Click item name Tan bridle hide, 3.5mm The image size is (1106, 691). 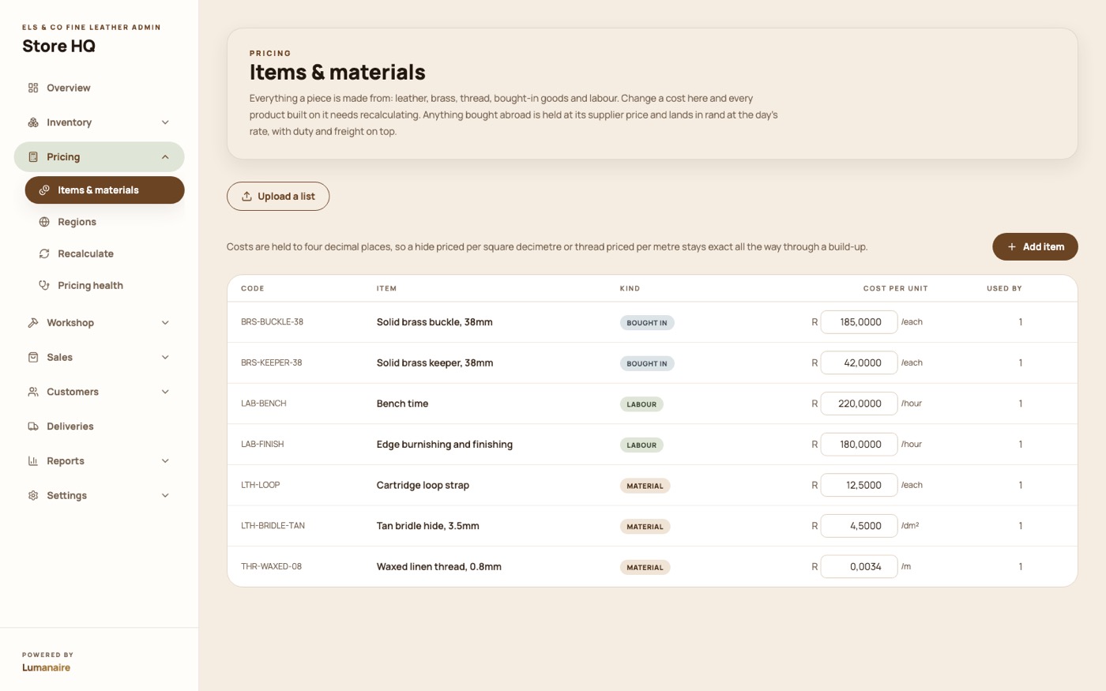pos(427,526)
